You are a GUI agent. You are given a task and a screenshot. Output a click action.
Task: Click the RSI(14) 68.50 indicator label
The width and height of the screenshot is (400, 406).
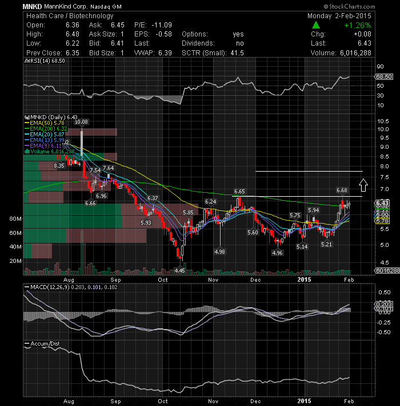pyautogui.click(x=45, y=61)
